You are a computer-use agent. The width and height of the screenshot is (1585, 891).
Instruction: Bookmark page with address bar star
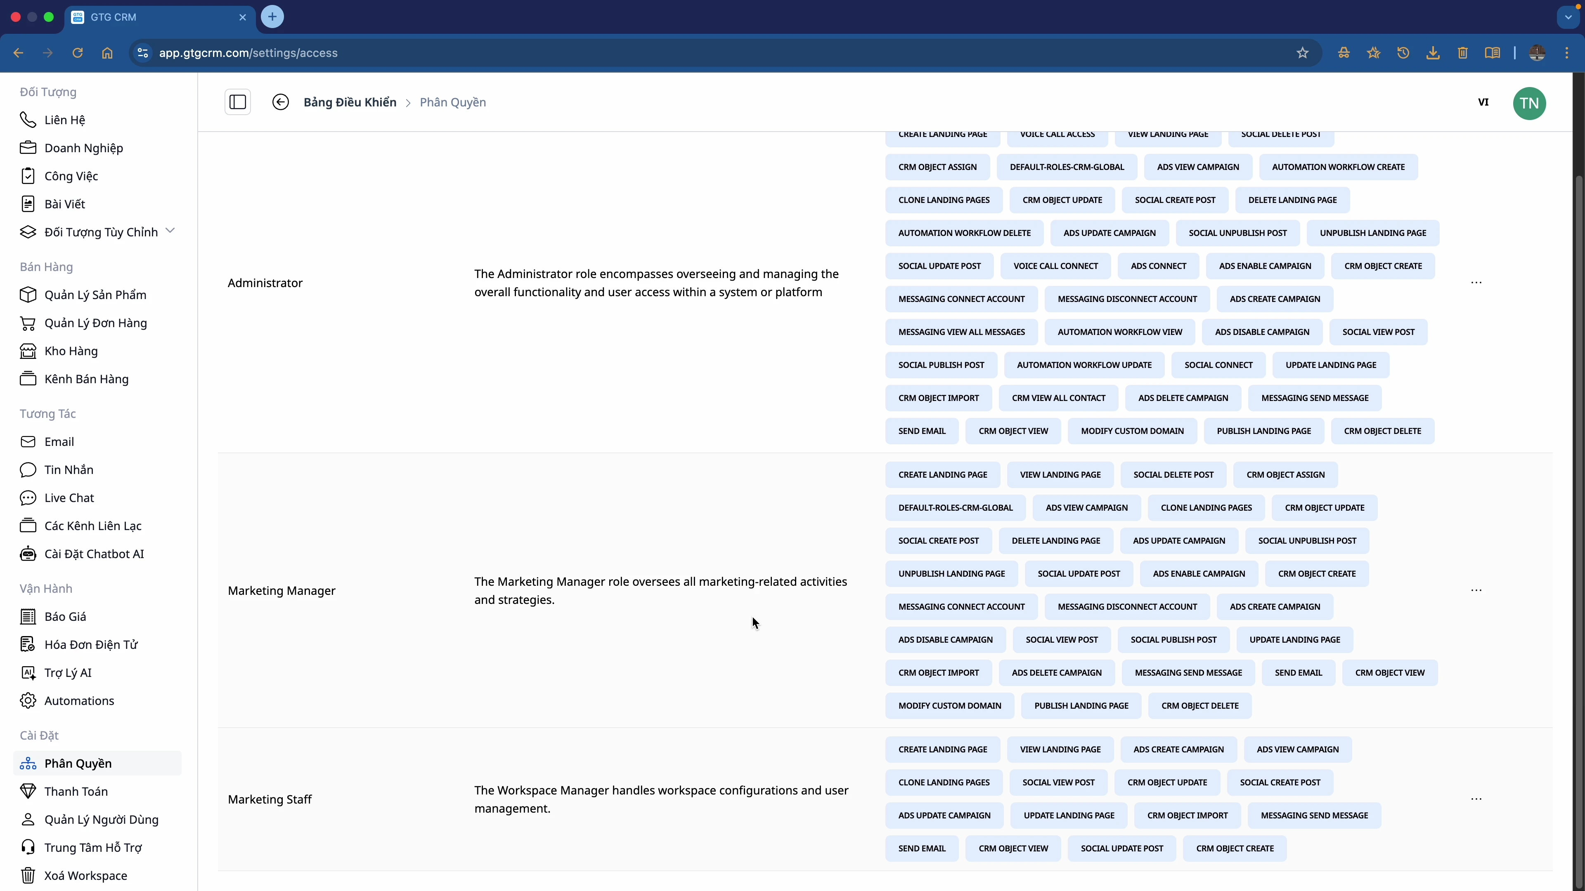point(1303,53)
